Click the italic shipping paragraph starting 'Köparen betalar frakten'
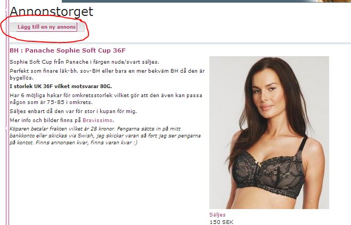The image size is (351, 225). pyautogui.click(x=105, y=135)
